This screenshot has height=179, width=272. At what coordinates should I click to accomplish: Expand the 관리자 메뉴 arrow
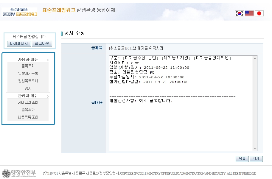48,96
